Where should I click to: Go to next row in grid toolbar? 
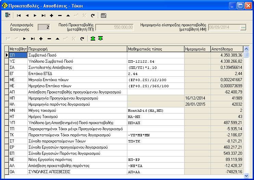24,39
